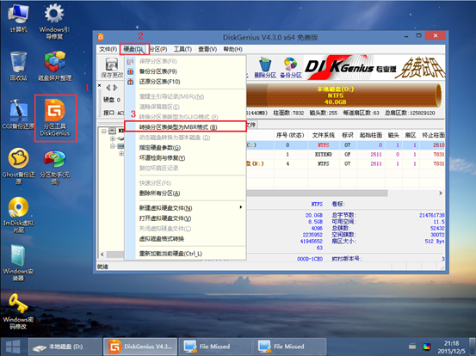Viewport: 476px width, 356px height.
Task: Click partition table scroll right arrow
Action: pos(440,193)
